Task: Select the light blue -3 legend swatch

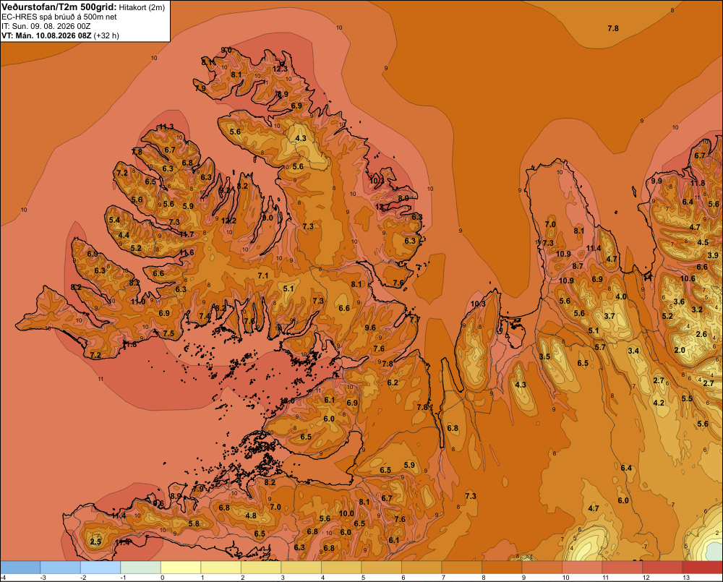Action: tap(60, 568)
